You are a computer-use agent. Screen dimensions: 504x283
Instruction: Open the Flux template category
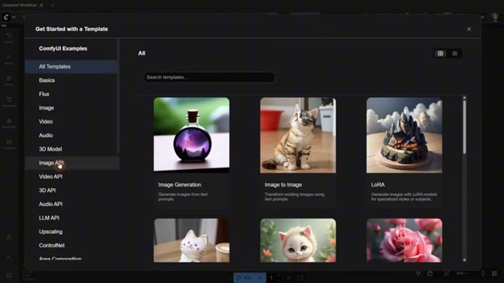coord(71,94)
